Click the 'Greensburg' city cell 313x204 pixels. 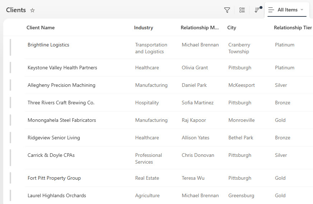click(x=241, y=195)
